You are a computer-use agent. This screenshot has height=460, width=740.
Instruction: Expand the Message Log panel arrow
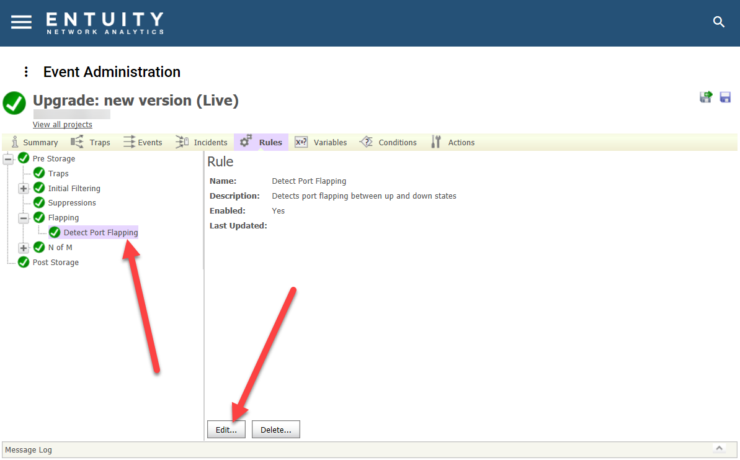tap(720, 448)
